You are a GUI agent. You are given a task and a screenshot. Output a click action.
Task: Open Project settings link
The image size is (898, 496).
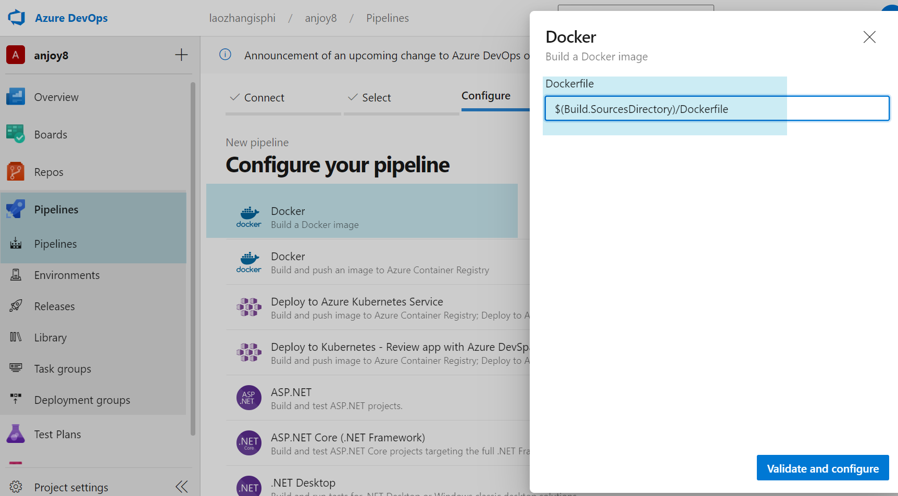pos(71,487)
